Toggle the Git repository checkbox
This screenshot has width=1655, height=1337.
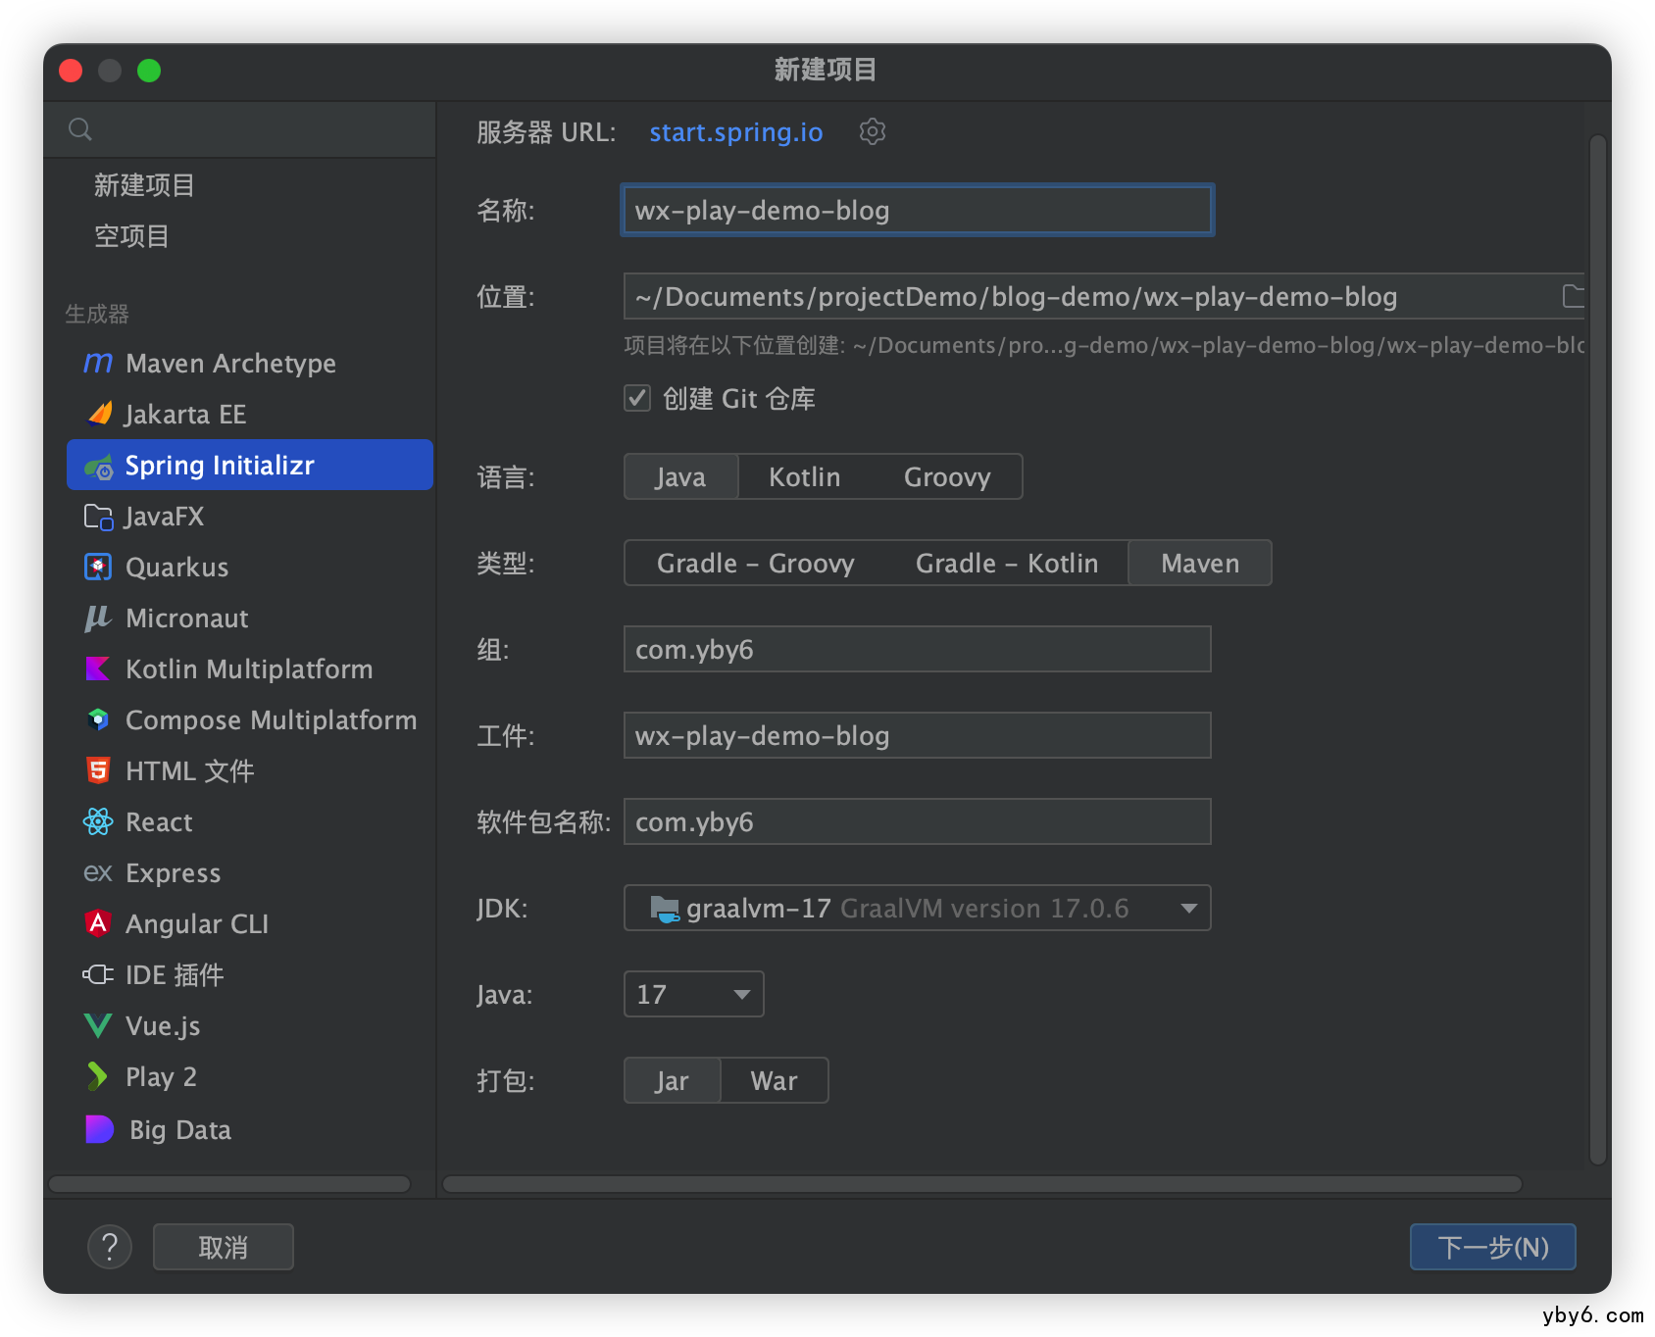(x=637, y=398)
